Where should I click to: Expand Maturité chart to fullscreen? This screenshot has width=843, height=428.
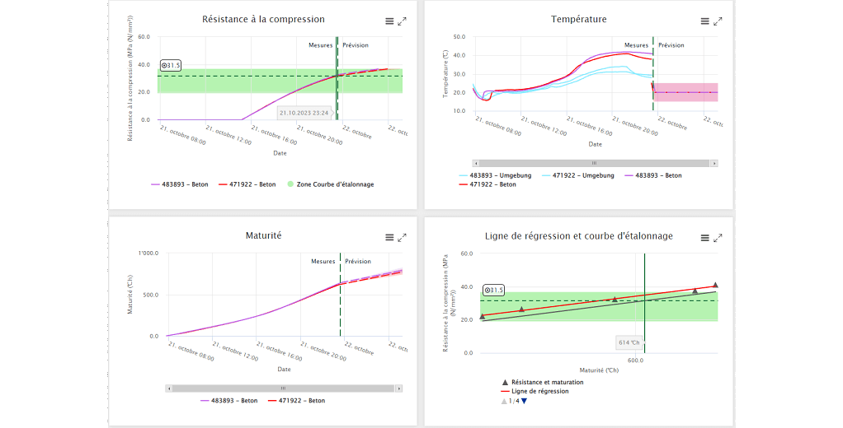403,238
